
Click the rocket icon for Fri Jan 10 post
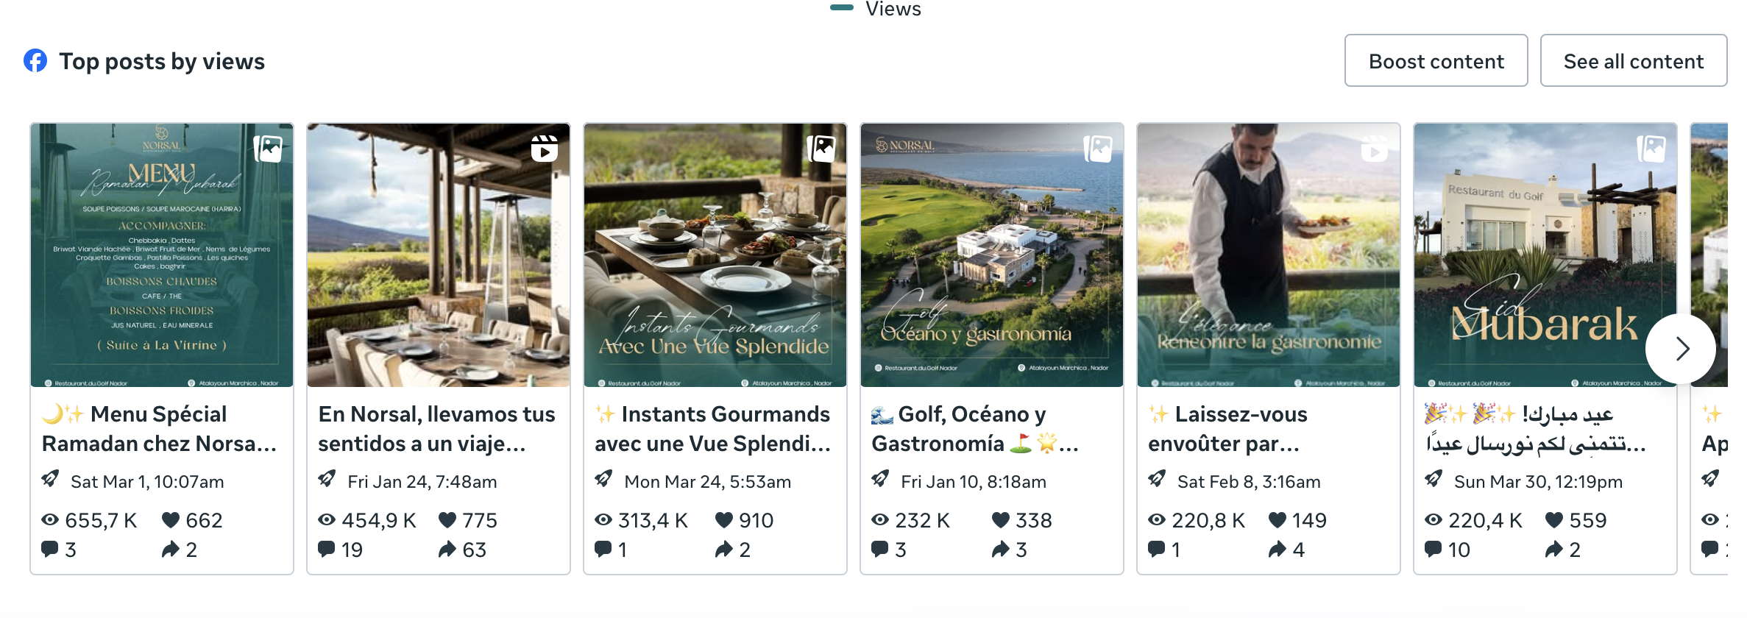point(880,480)
